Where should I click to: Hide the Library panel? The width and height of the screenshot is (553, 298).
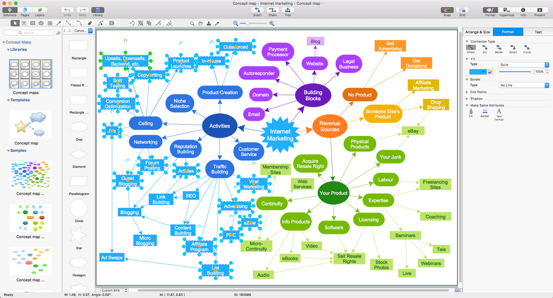[x=98, y=10]
